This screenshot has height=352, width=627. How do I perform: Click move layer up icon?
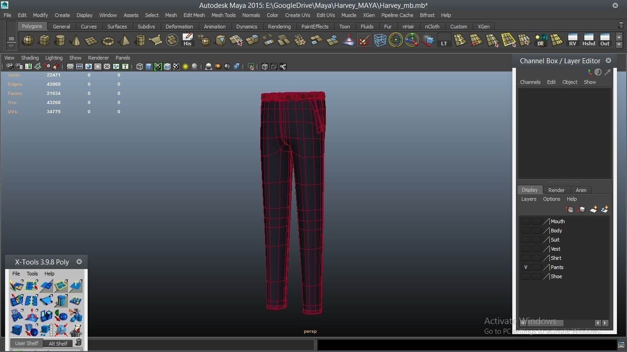[570, 209]
